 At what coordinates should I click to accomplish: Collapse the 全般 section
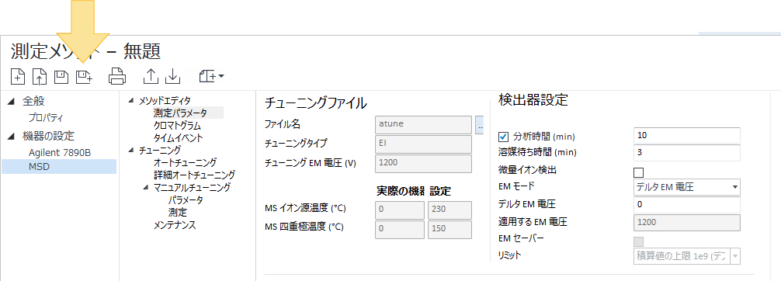[11, 101]
